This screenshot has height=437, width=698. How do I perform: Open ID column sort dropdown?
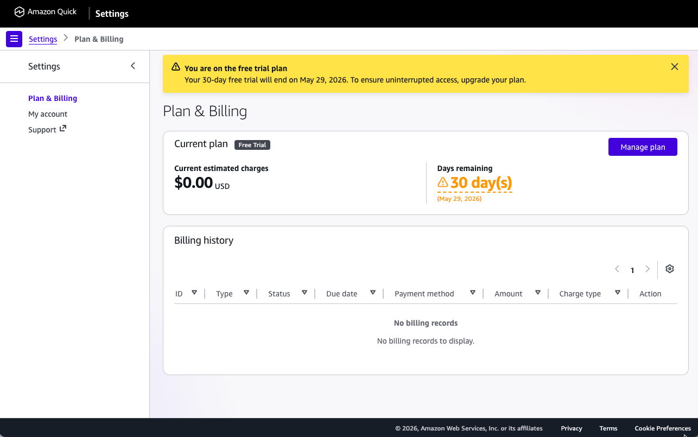point(194,293)
